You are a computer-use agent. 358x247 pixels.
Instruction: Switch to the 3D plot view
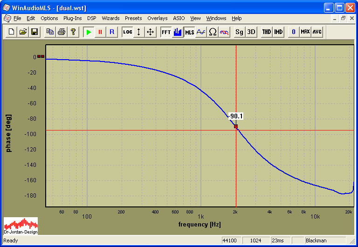tap(251, 32)
